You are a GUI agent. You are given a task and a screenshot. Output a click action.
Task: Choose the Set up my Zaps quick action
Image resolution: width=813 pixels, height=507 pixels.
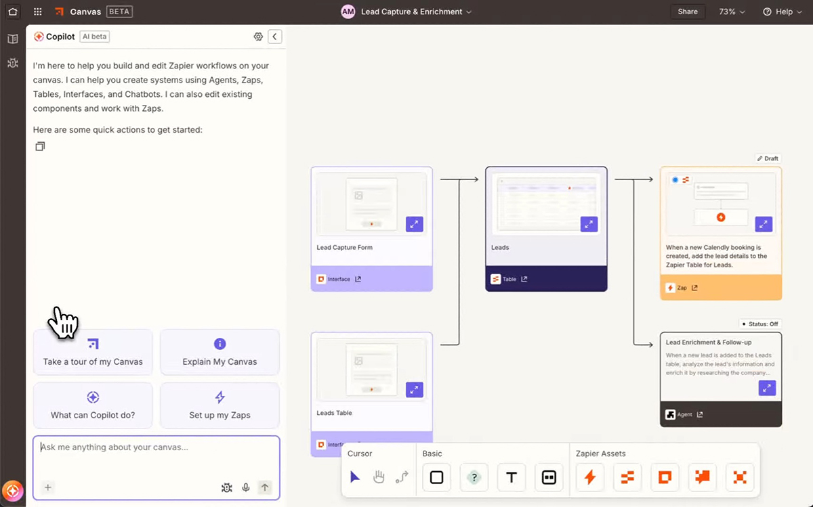[x=220, y=405]
